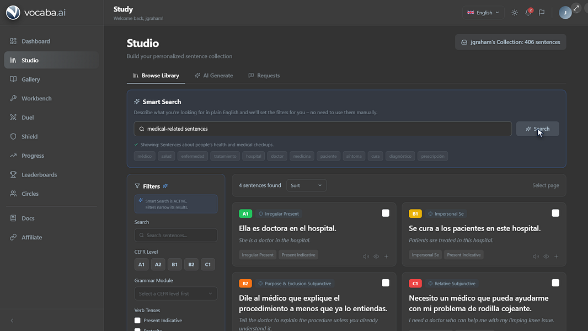Open the English language dropdown
The width and height of the screenshot is (588, 331).
coord(483,12)
